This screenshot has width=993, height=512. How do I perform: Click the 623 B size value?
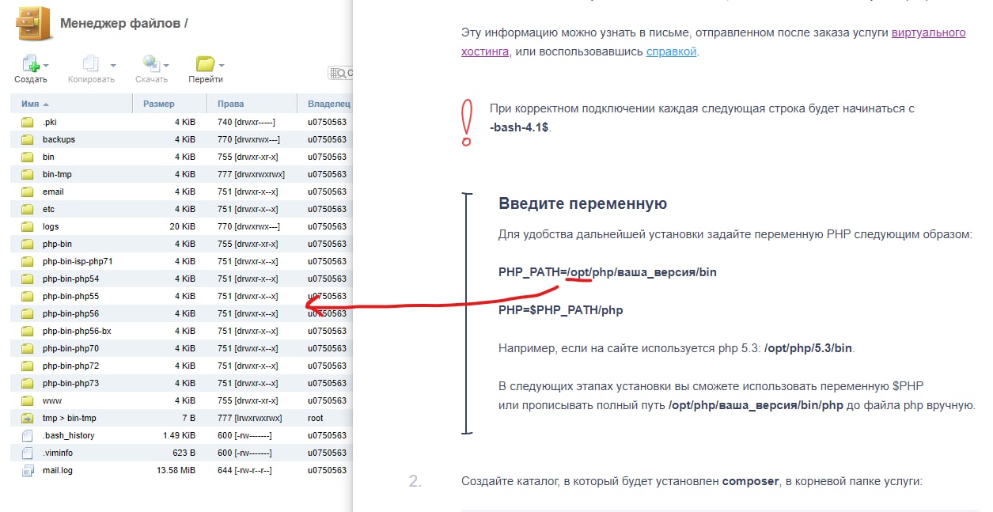click(x=183, y=453)
